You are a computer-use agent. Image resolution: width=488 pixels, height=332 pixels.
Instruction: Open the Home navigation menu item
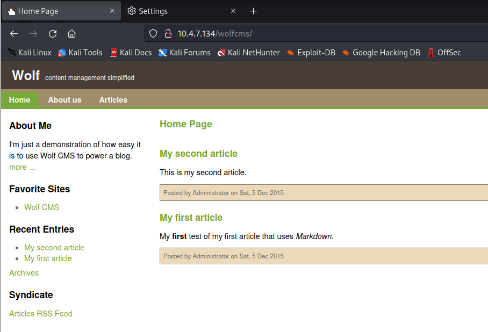(x=19, y=100)
